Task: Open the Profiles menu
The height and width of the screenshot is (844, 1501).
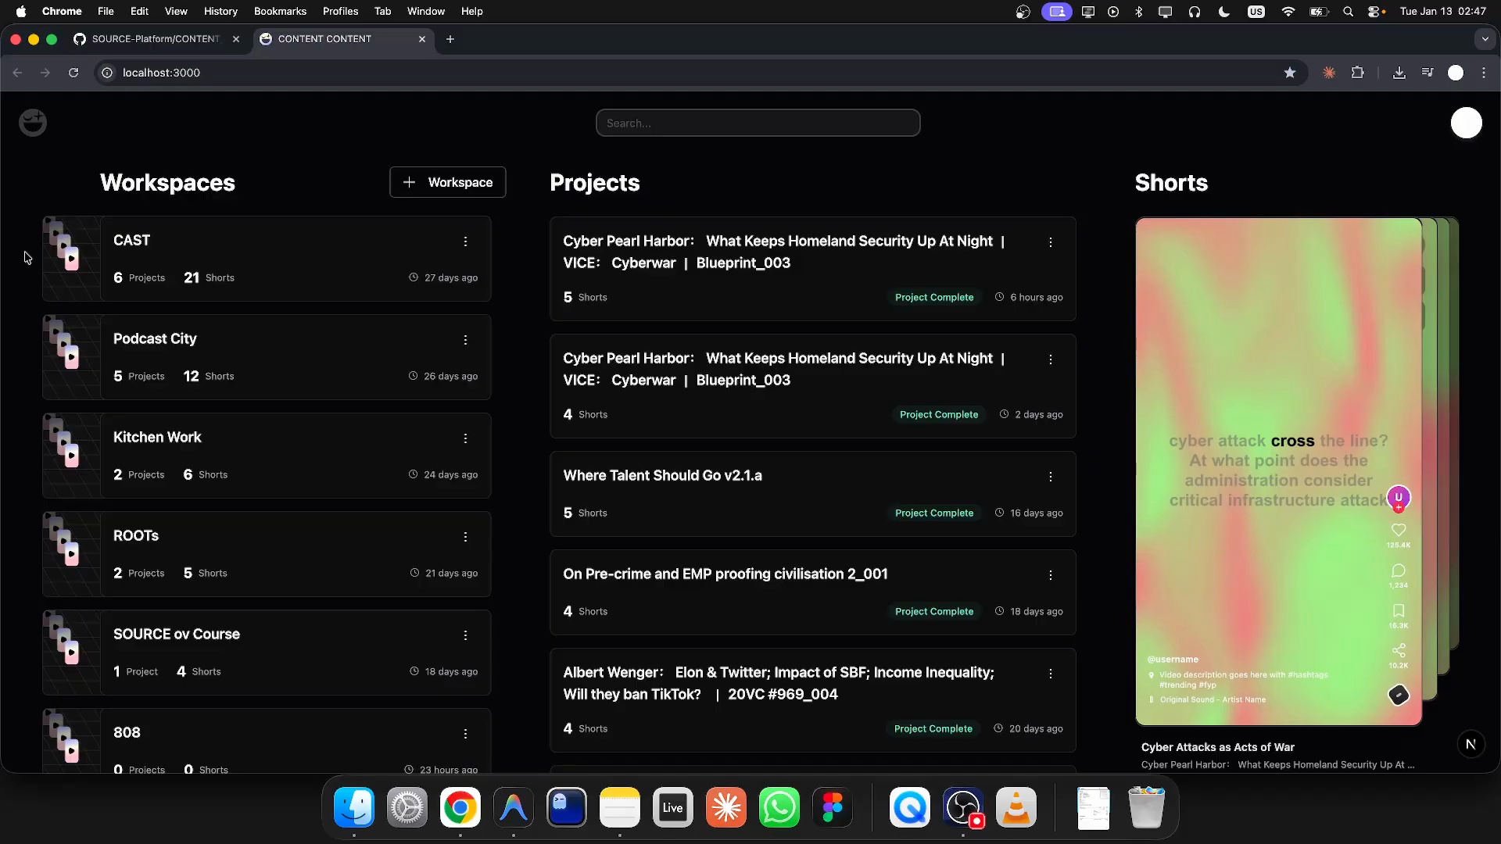Action: point(340,11)
